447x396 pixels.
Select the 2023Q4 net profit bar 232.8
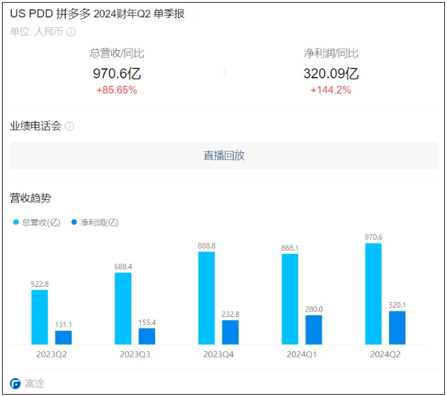231,332
